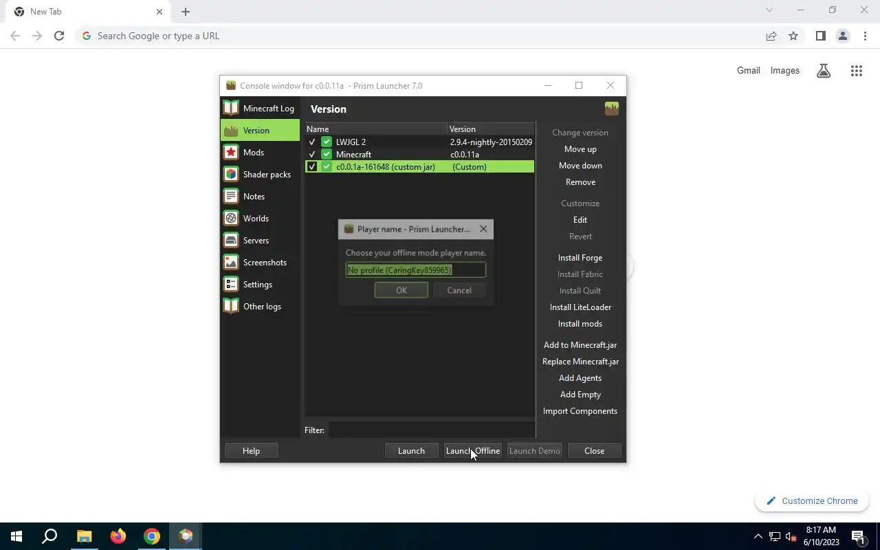Bookmark this tab with star icon

[793, 36]
